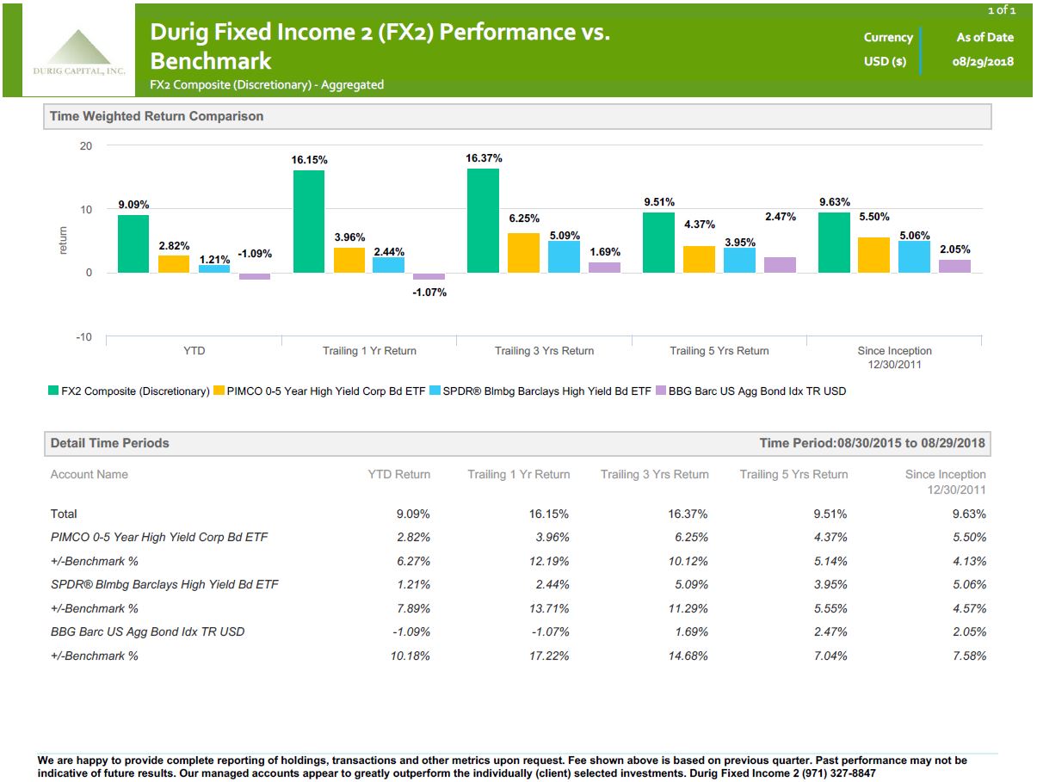Viewport: 1037px width, 782px height.
Task: Click the yellow PIMCO 0-5 Year legend swatch
Action: pos(219,391)
